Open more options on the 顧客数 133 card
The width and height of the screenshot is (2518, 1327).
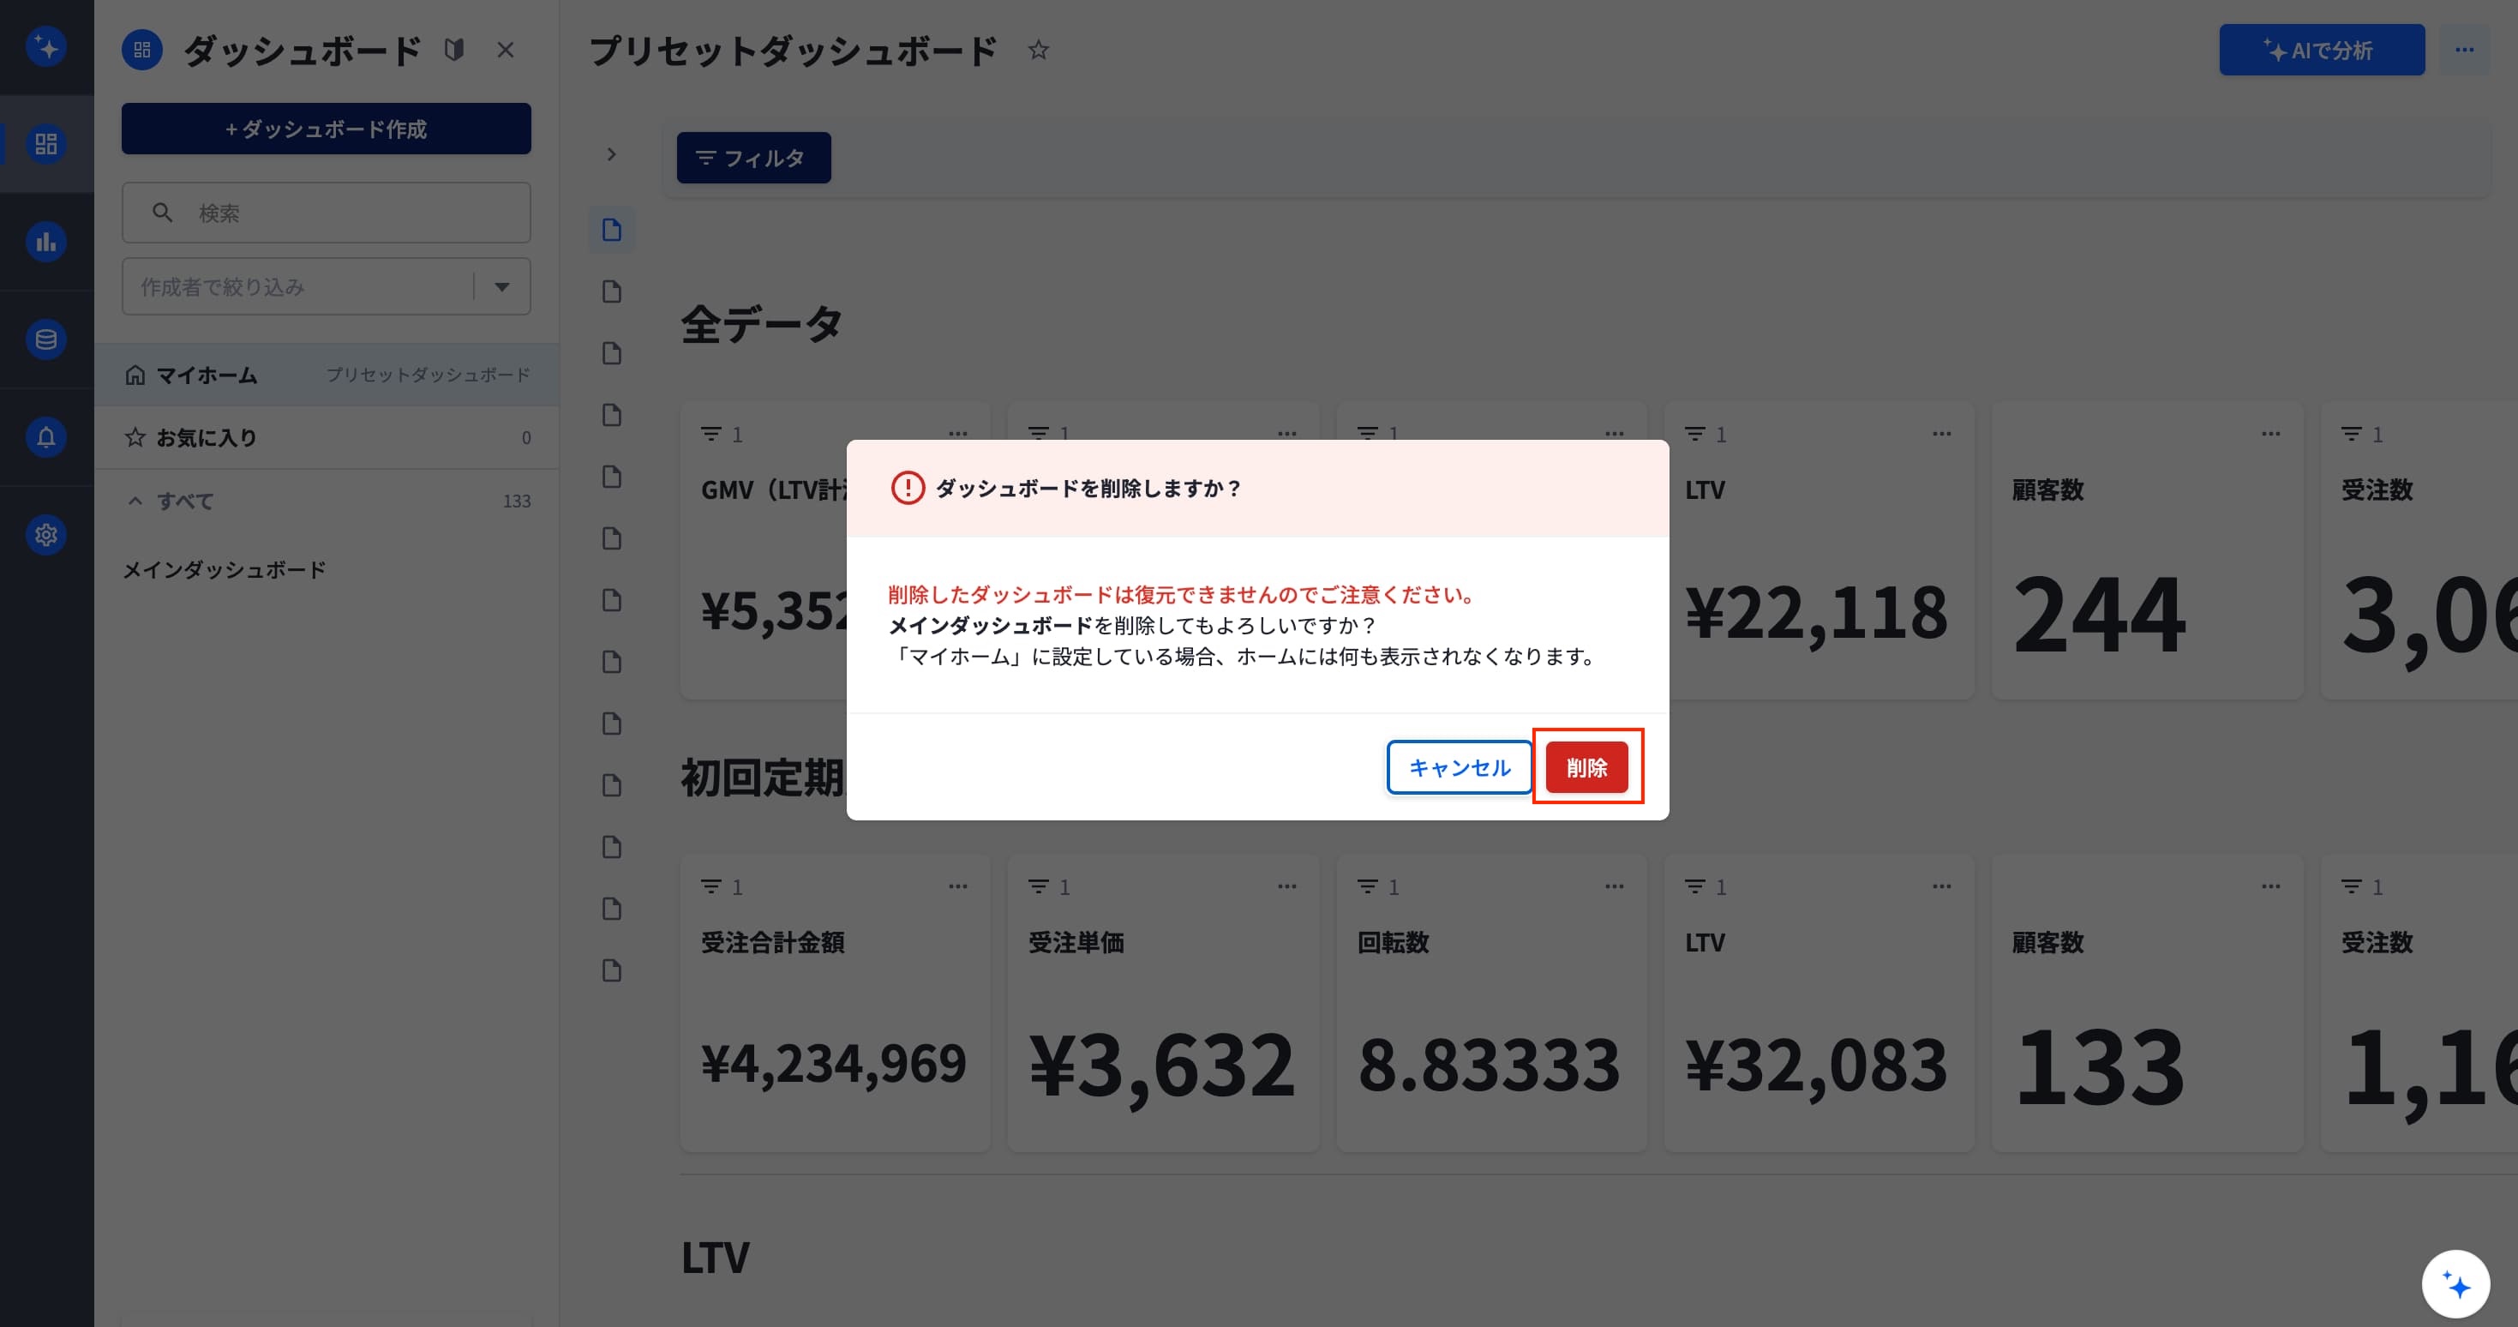point(2270,886)
